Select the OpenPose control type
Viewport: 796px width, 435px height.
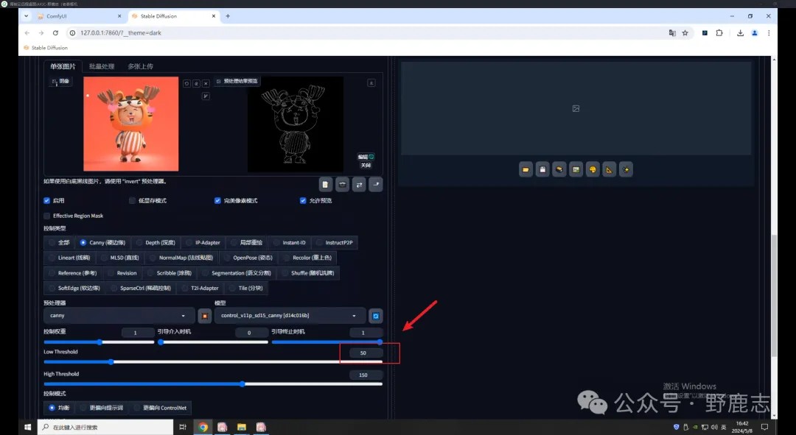[x=248, y=258]
